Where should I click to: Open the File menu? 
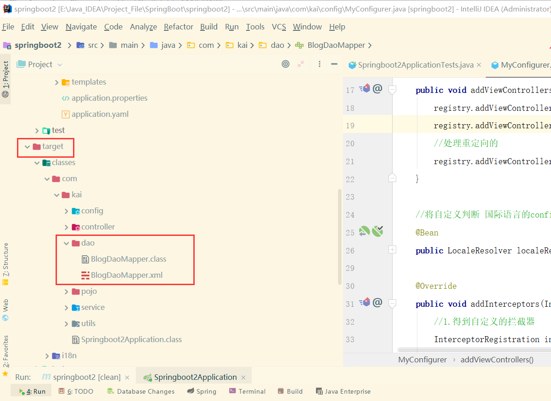tap(8, 27)
